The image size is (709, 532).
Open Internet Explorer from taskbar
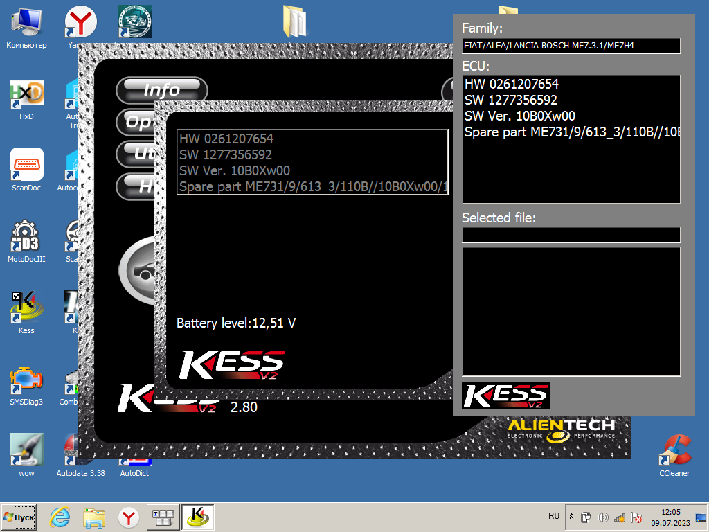click(x=60, y=517)
